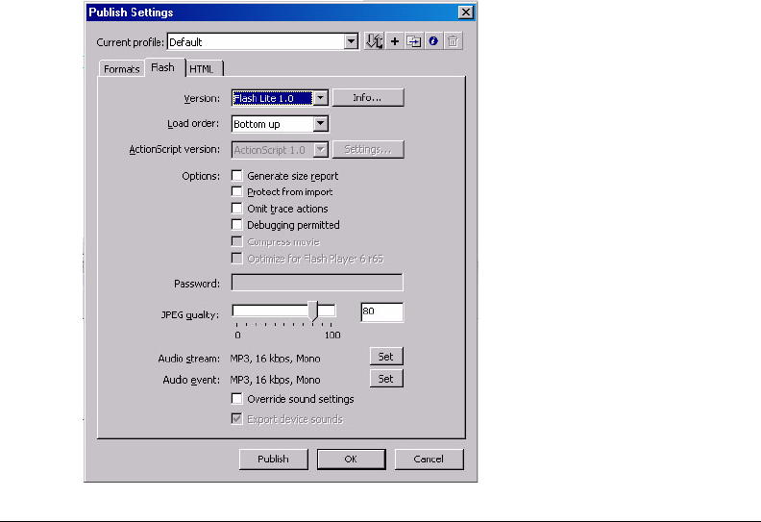Click the Audio stream MP3, 16 kbps, Mono text

coord(275,359)
